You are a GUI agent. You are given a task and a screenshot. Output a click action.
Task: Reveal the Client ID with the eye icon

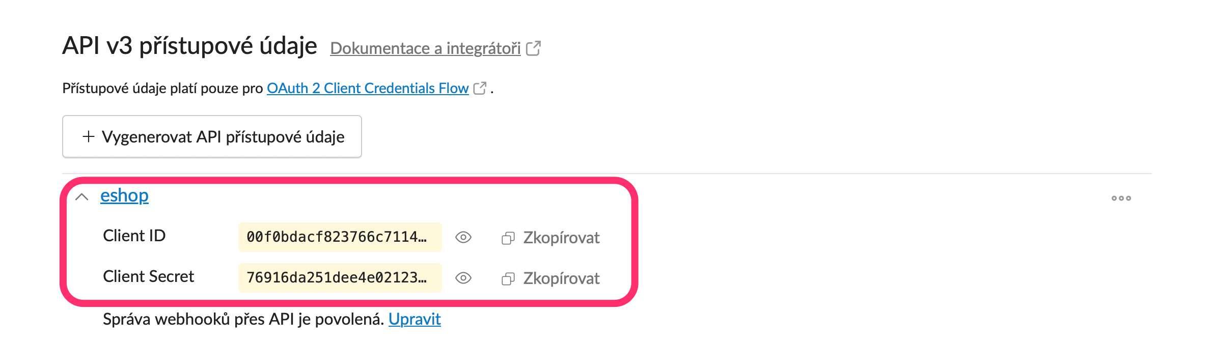tap(463, 237)
